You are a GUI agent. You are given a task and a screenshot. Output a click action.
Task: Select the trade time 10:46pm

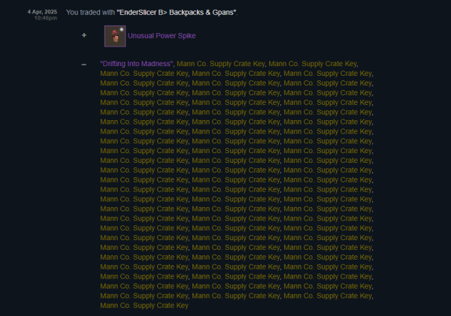pyautogui.click(x=45, y=18)
